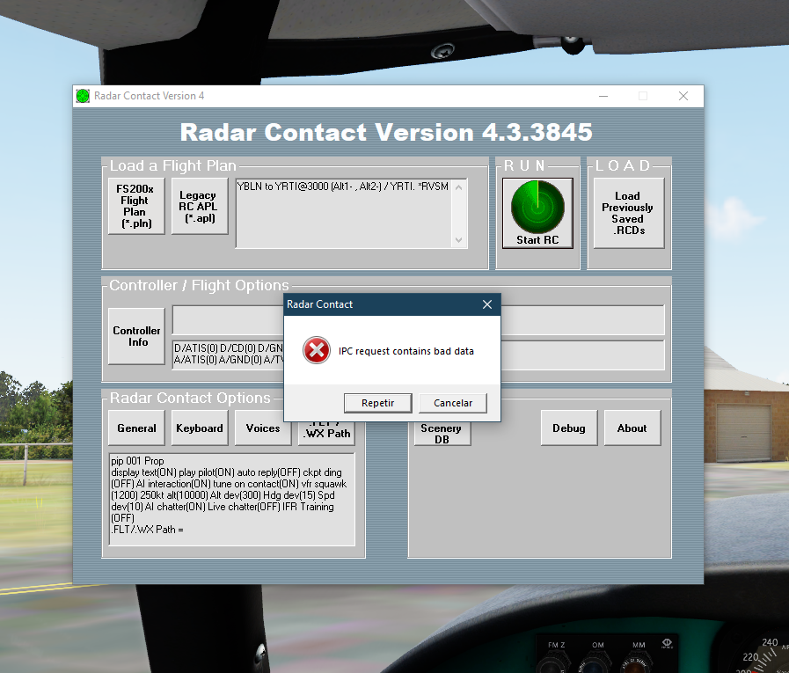The width and height of the screenshot is (789, 673).
Task: Click the .FLT/.WX Path = line
Action: pyautogui.click(x=147, y=530)
